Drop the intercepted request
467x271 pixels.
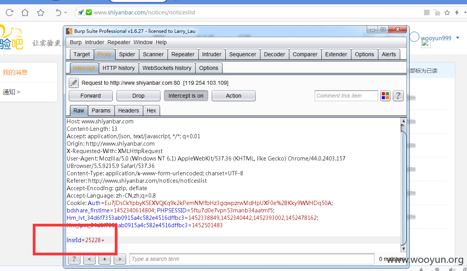(x=138, y=96)
